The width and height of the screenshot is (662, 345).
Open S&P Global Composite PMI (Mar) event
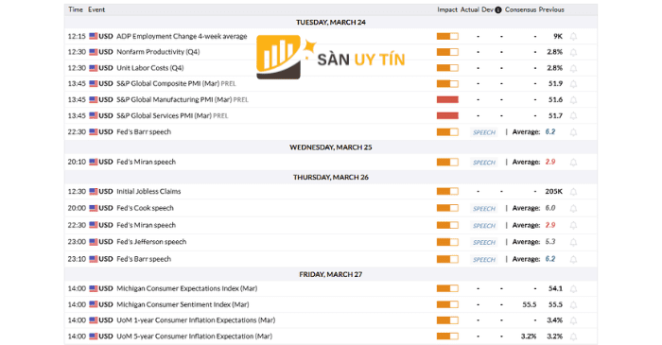(x=176, y=83)
